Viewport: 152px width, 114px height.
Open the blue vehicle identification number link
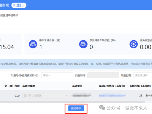112,96
